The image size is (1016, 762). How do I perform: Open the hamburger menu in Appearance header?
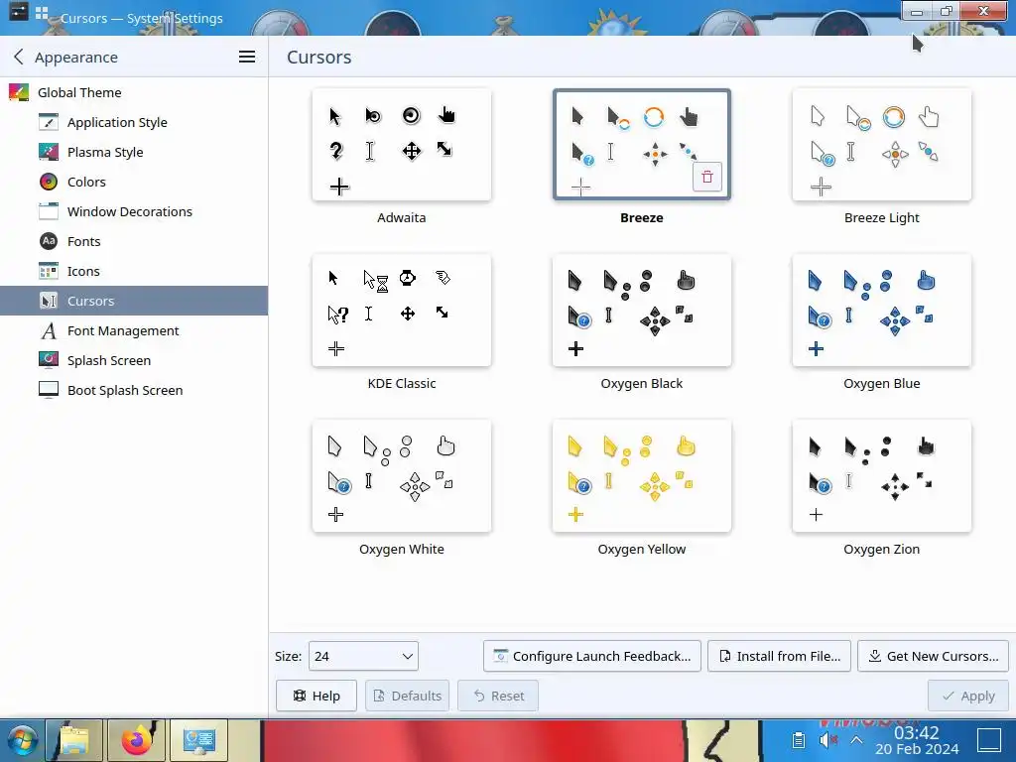point(247,57)
